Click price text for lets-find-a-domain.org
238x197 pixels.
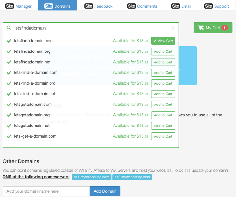130,83
